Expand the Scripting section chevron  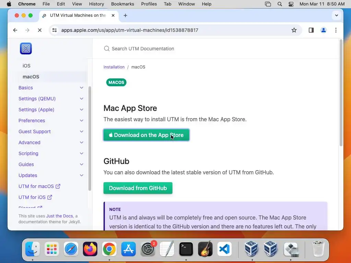tap(82, 153)
